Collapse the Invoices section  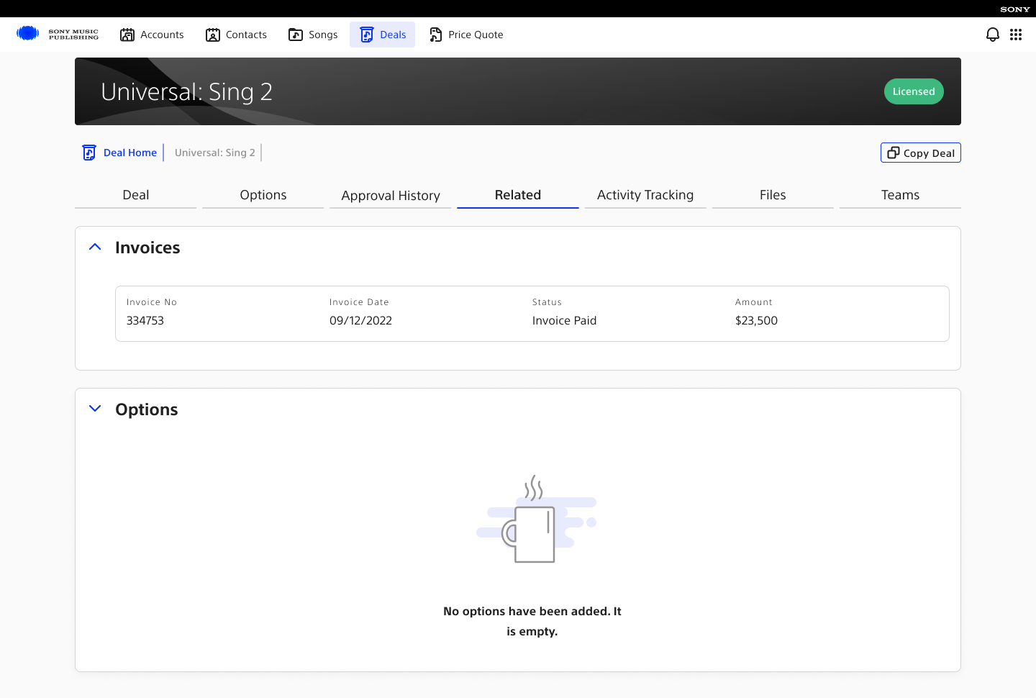tap(95, 247)
